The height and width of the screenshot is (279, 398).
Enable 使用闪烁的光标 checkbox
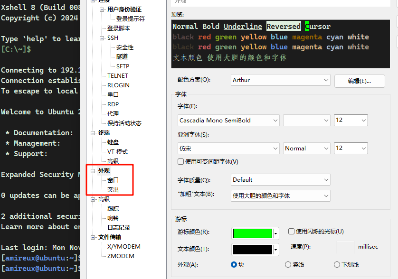click(x=292, y=232)
